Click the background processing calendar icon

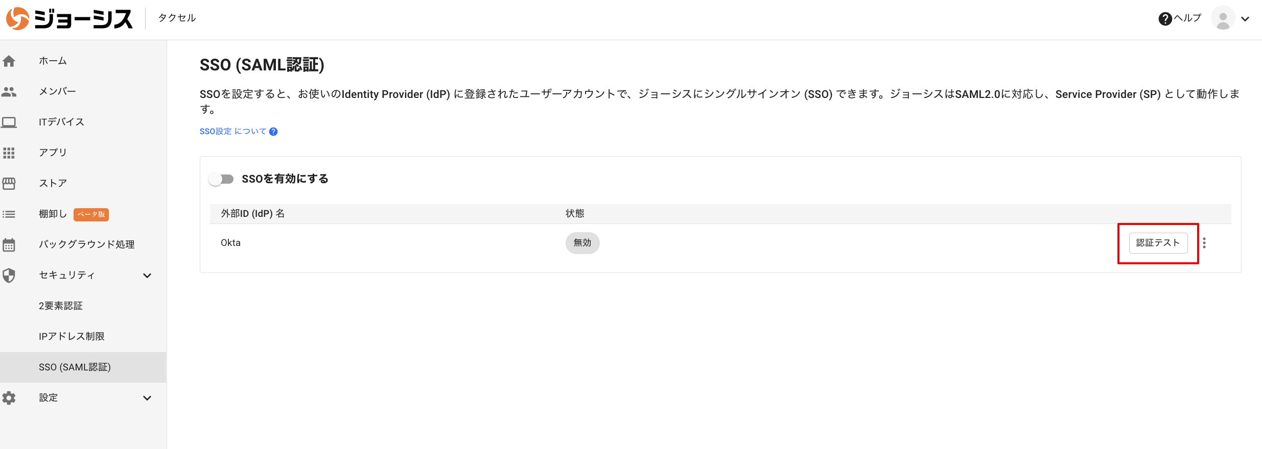(x=9, y=245)
